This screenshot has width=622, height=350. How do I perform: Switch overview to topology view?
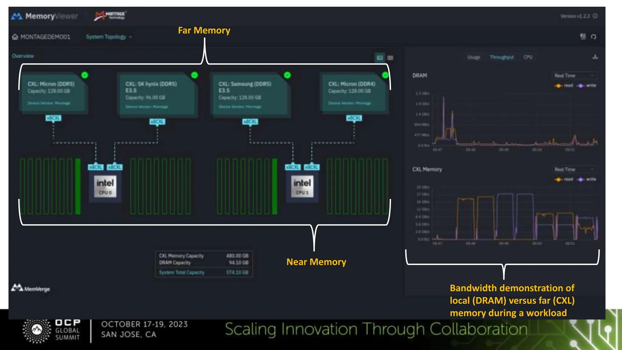tap(380, 58)
